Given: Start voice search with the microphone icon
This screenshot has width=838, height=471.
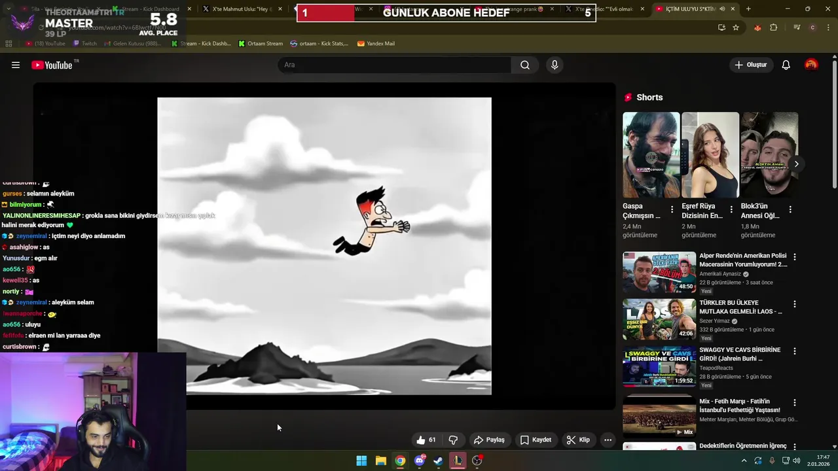Looking at the screenshot, I should tap(555, 65).
